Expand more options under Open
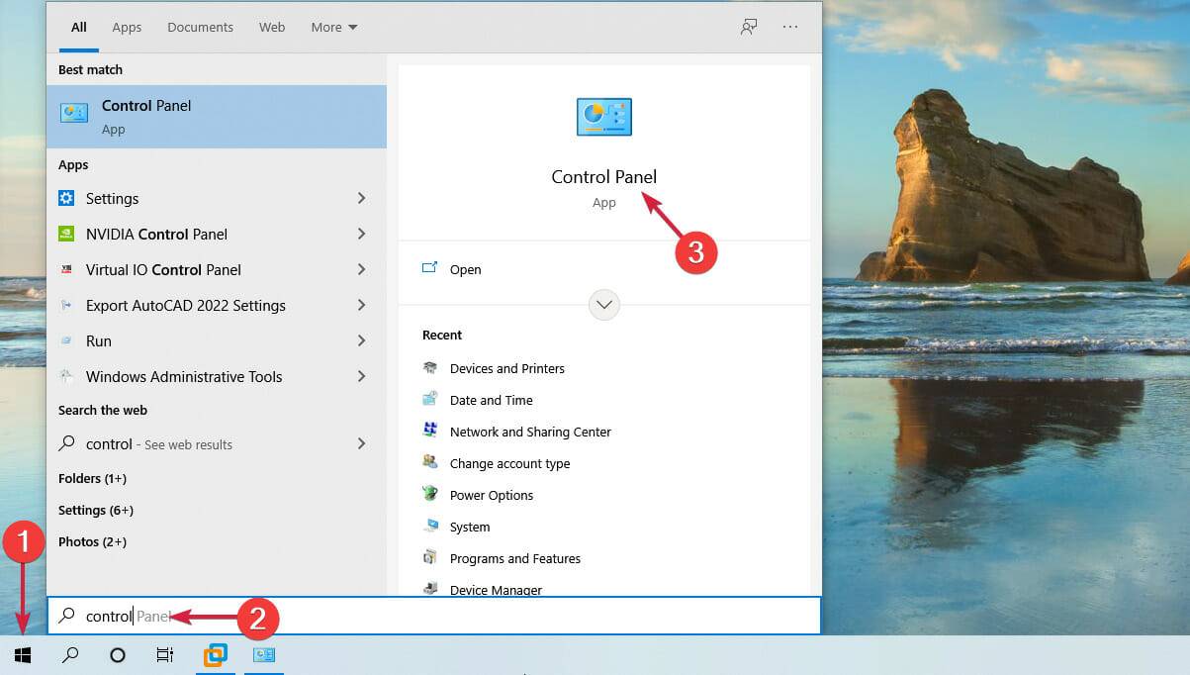 603,304
